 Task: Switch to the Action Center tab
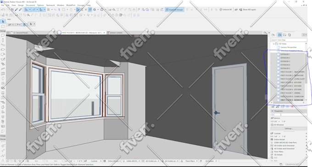(115, 33)
